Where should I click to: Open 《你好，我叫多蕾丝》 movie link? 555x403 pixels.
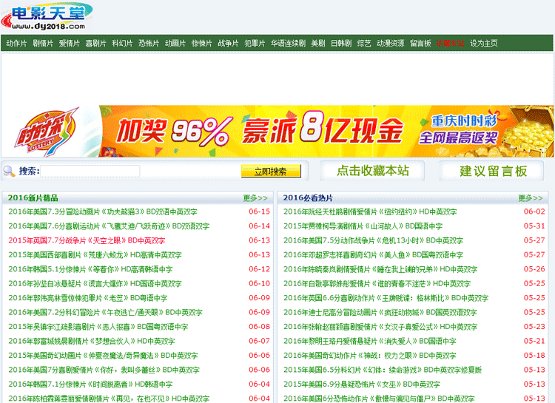(104, 370)
